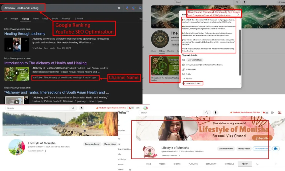Open Playlists tab on Alchemy channel
The width and height of the screenshot is (285, 171).
coord(170,51)
